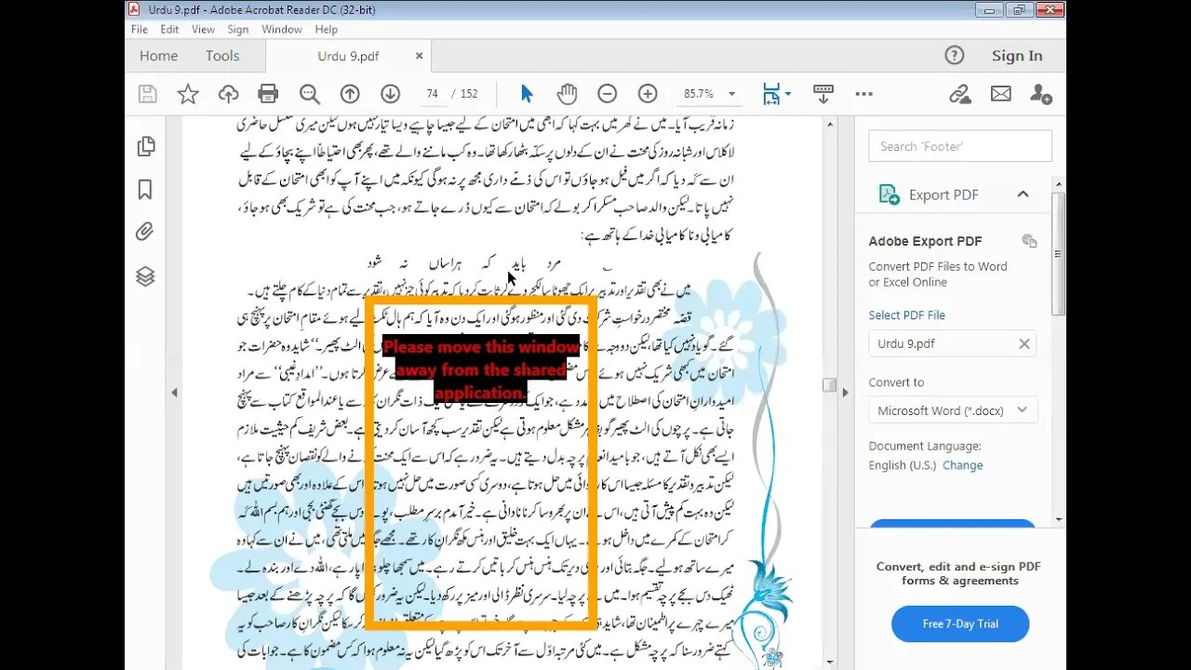Select the Urdu 9.pdf document tab

point(348,56)
